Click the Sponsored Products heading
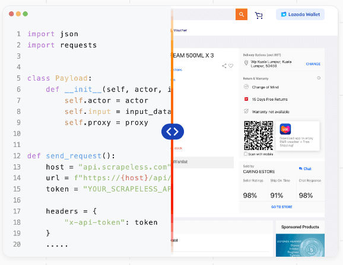The width and height of the screenshot is (343, 265). pyautogui.click(x=300, y=227)
